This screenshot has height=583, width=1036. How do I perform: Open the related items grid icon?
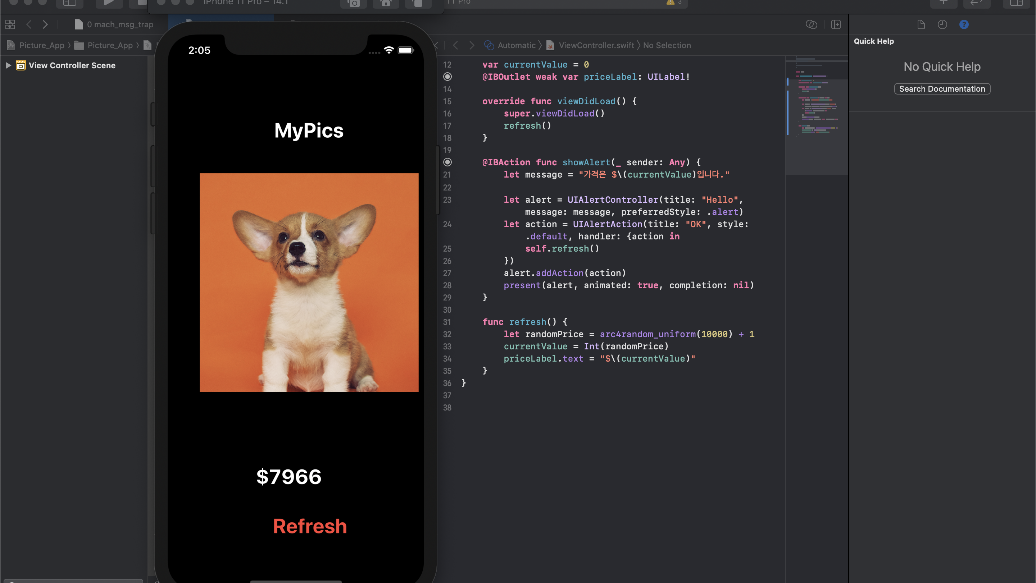10,24
